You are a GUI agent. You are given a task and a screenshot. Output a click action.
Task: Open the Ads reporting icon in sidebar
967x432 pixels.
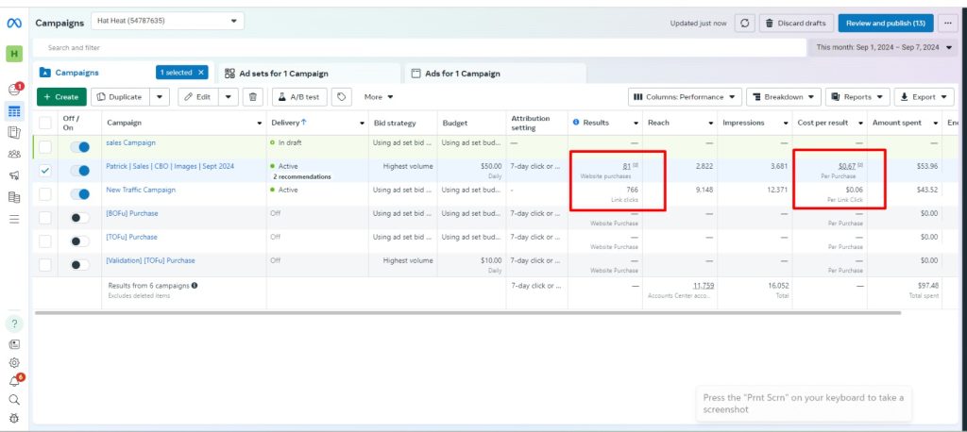click(x=14, y=132)
